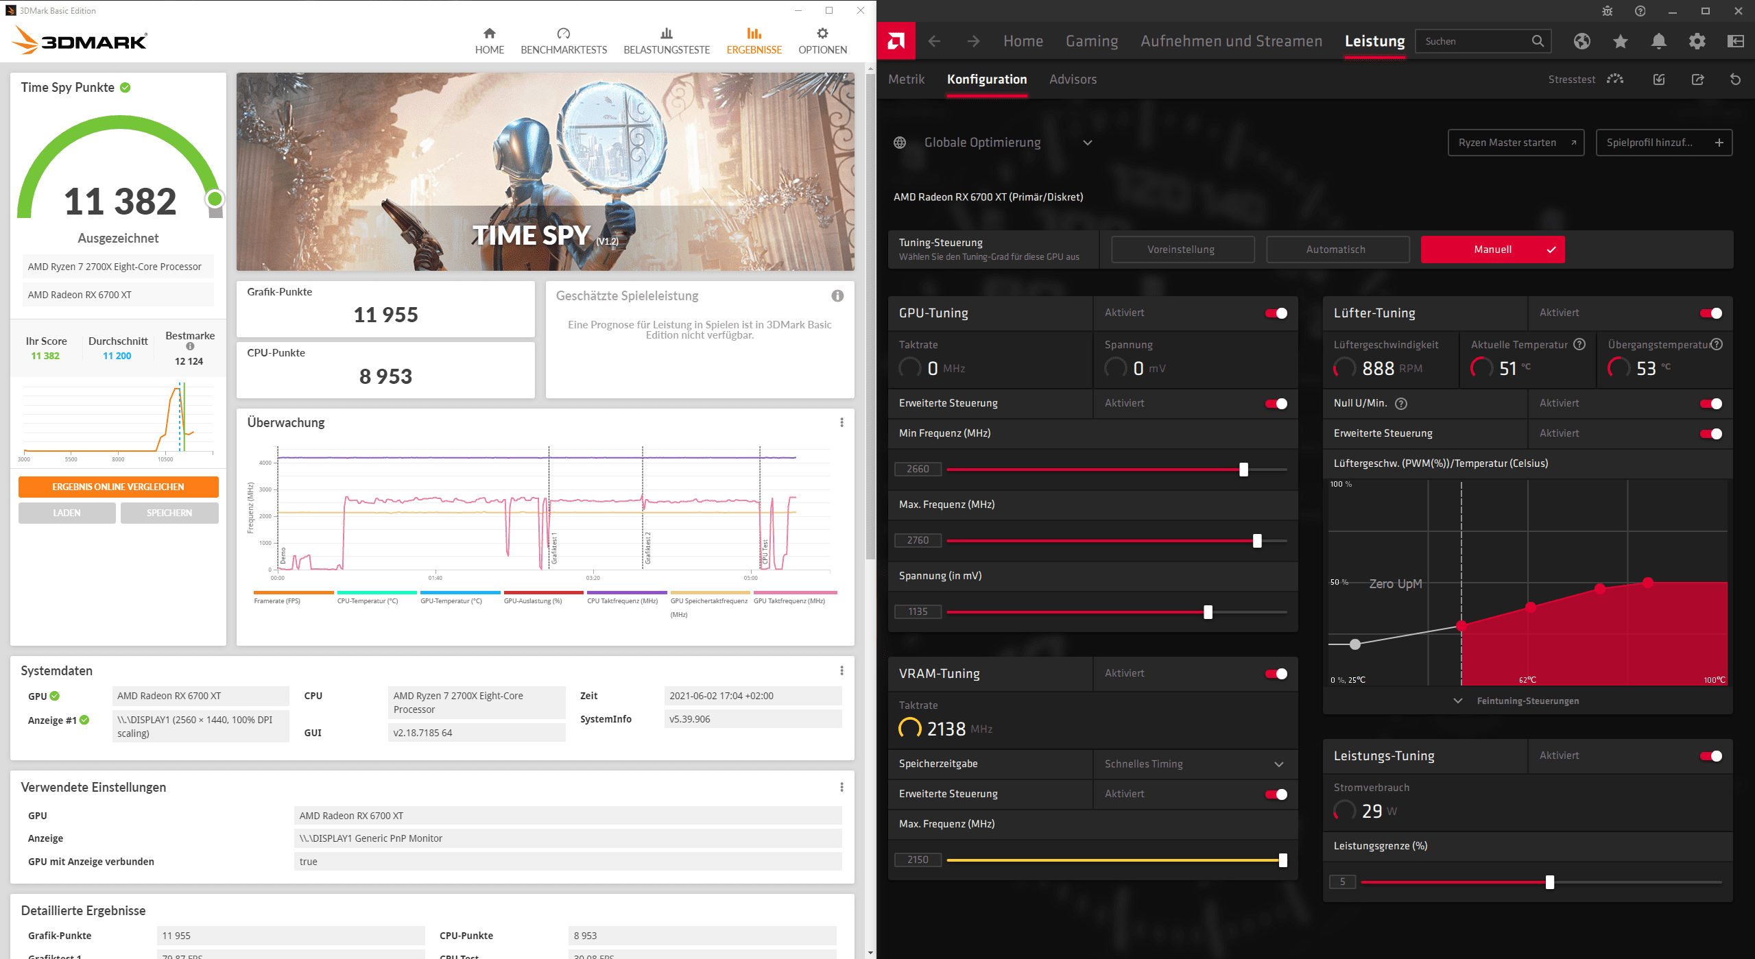Click the Aktuelle Temperatur help icon
Image resolution: width=1755 pixels, height=959 pixels.
click(x=1579, y=344)
